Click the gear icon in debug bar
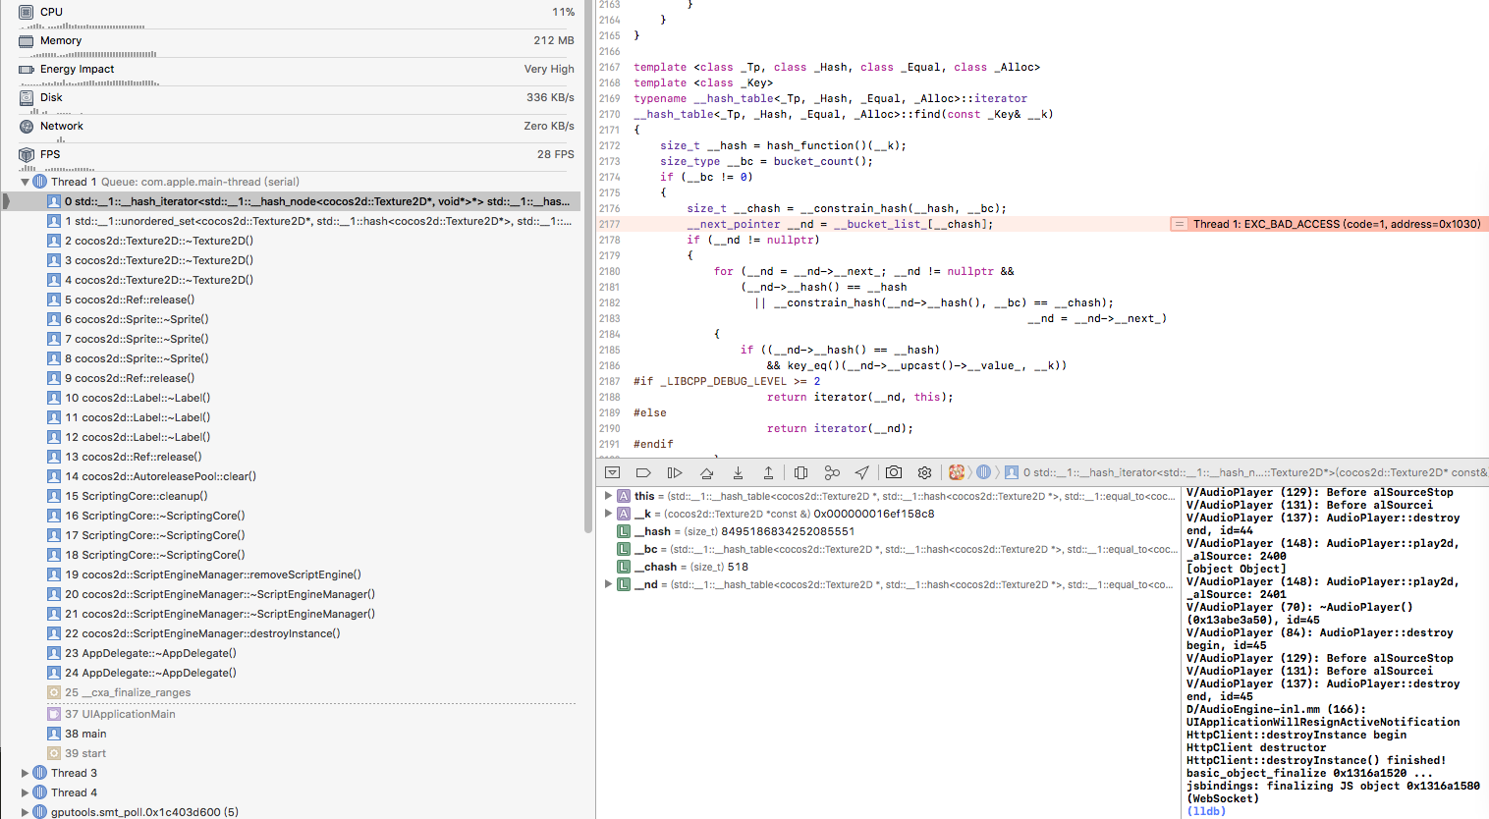 pyautogui.click(x=924, y=472)
